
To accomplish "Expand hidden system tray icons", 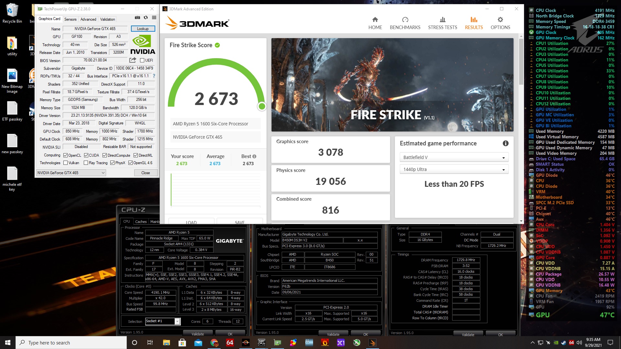I will (532, 343).
